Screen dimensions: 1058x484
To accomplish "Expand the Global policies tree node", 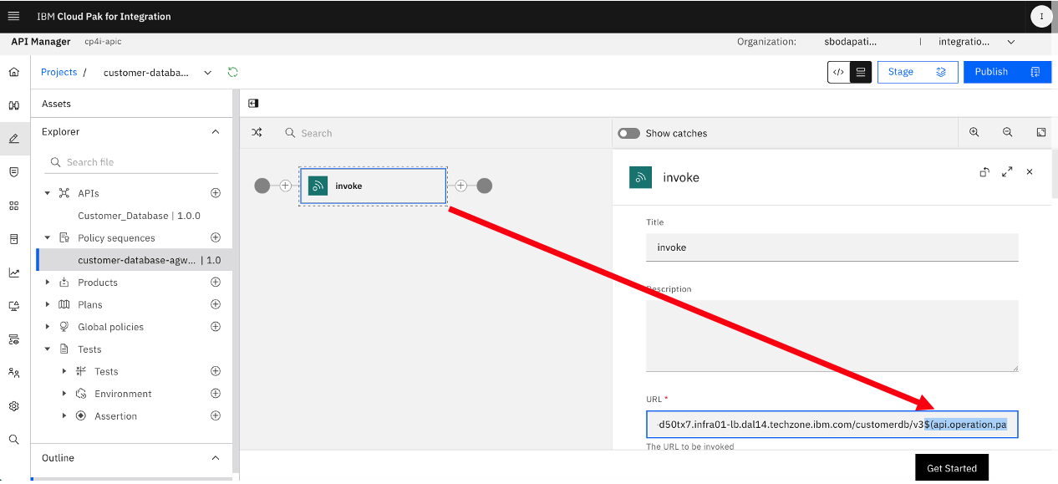I will click(48, 327).
